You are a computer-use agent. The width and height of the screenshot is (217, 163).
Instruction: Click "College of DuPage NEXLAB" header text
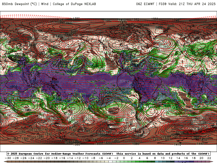74,4
